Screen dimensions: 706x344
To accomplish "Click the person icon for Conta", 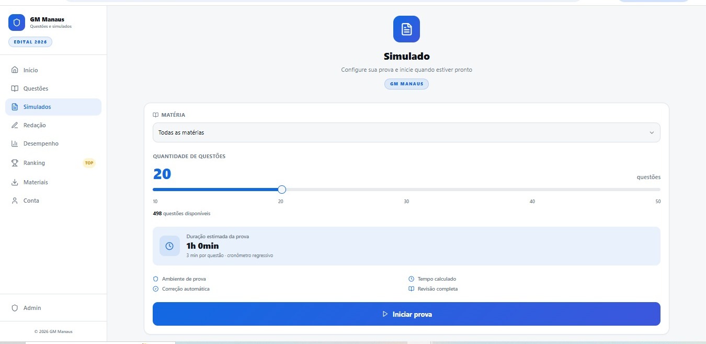I will coord(16,200).
